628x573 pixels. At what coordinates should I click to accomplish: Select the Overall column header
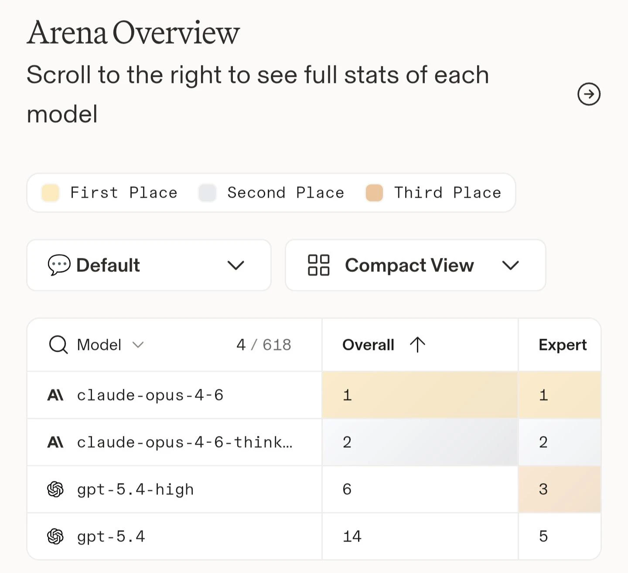point(369,345)
